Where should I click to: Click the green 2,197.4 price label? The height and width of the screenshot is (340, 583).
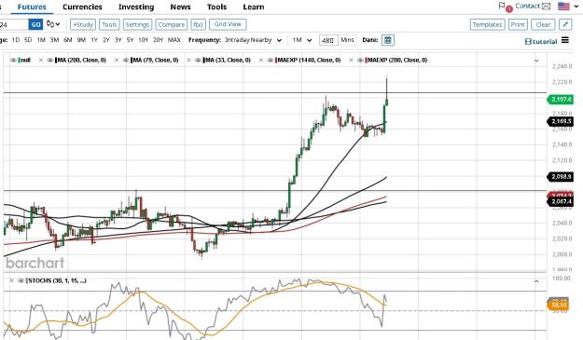tap(561, 100)
